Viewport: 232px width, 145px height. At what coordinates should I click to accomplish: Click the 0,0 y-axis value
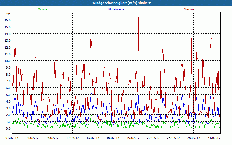click(x=8, y=128)
